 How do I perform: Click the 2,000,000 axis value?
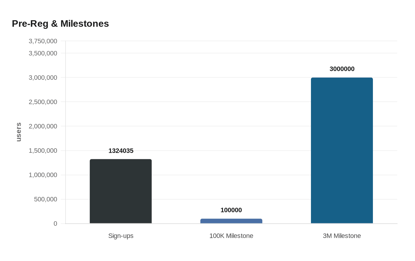(x=42, y=126)
